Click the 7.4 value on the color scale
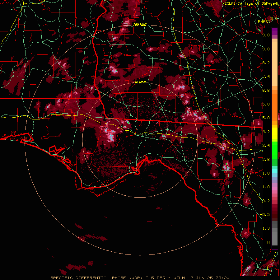 [x=266, y=77]
